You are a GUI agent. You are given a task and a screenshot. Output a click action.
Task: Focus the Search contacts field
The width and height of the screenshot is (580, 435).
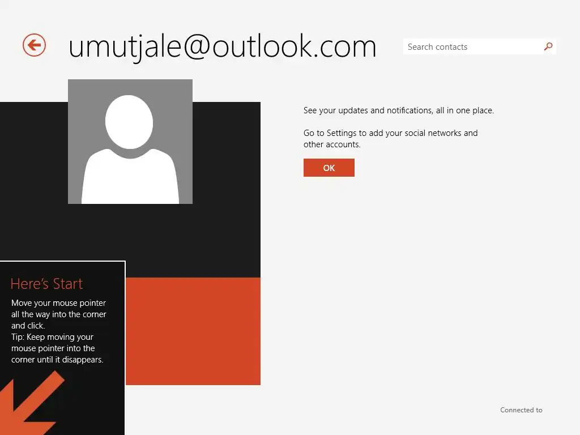click(x=479, y=46)
